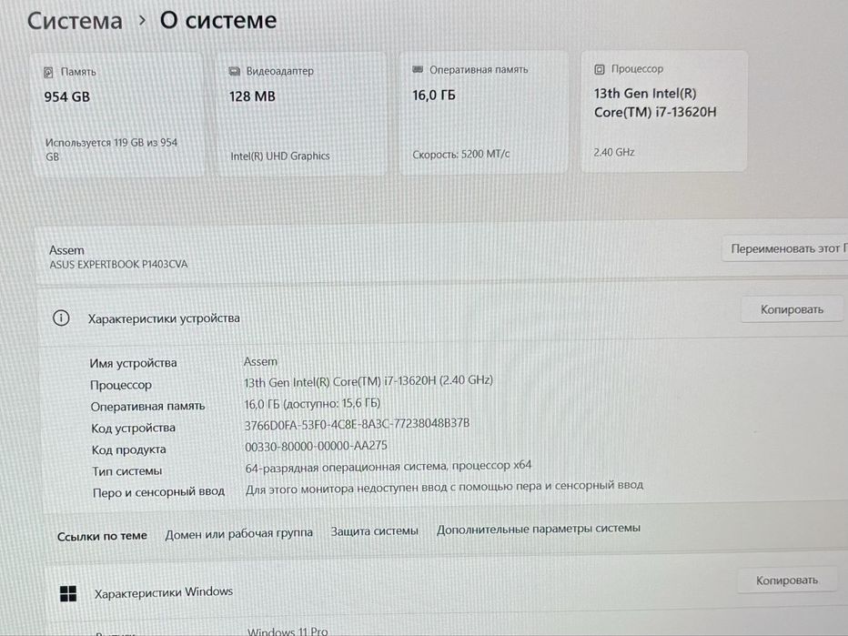Click the RAM chip icon beside Оперативная память
The width and height of the screenshot is (848, 636).
pos(418,69)
